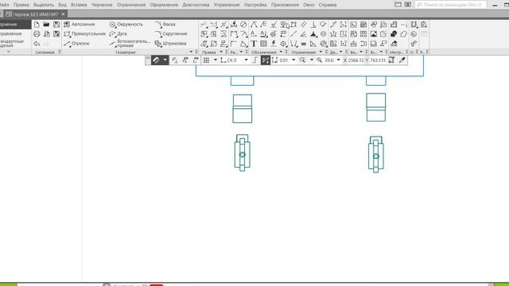Viewport: 509px width, 286px height.
Task: Click the surface roughness symbol icon
Action: pyautogui.click(x=274, y=25)
